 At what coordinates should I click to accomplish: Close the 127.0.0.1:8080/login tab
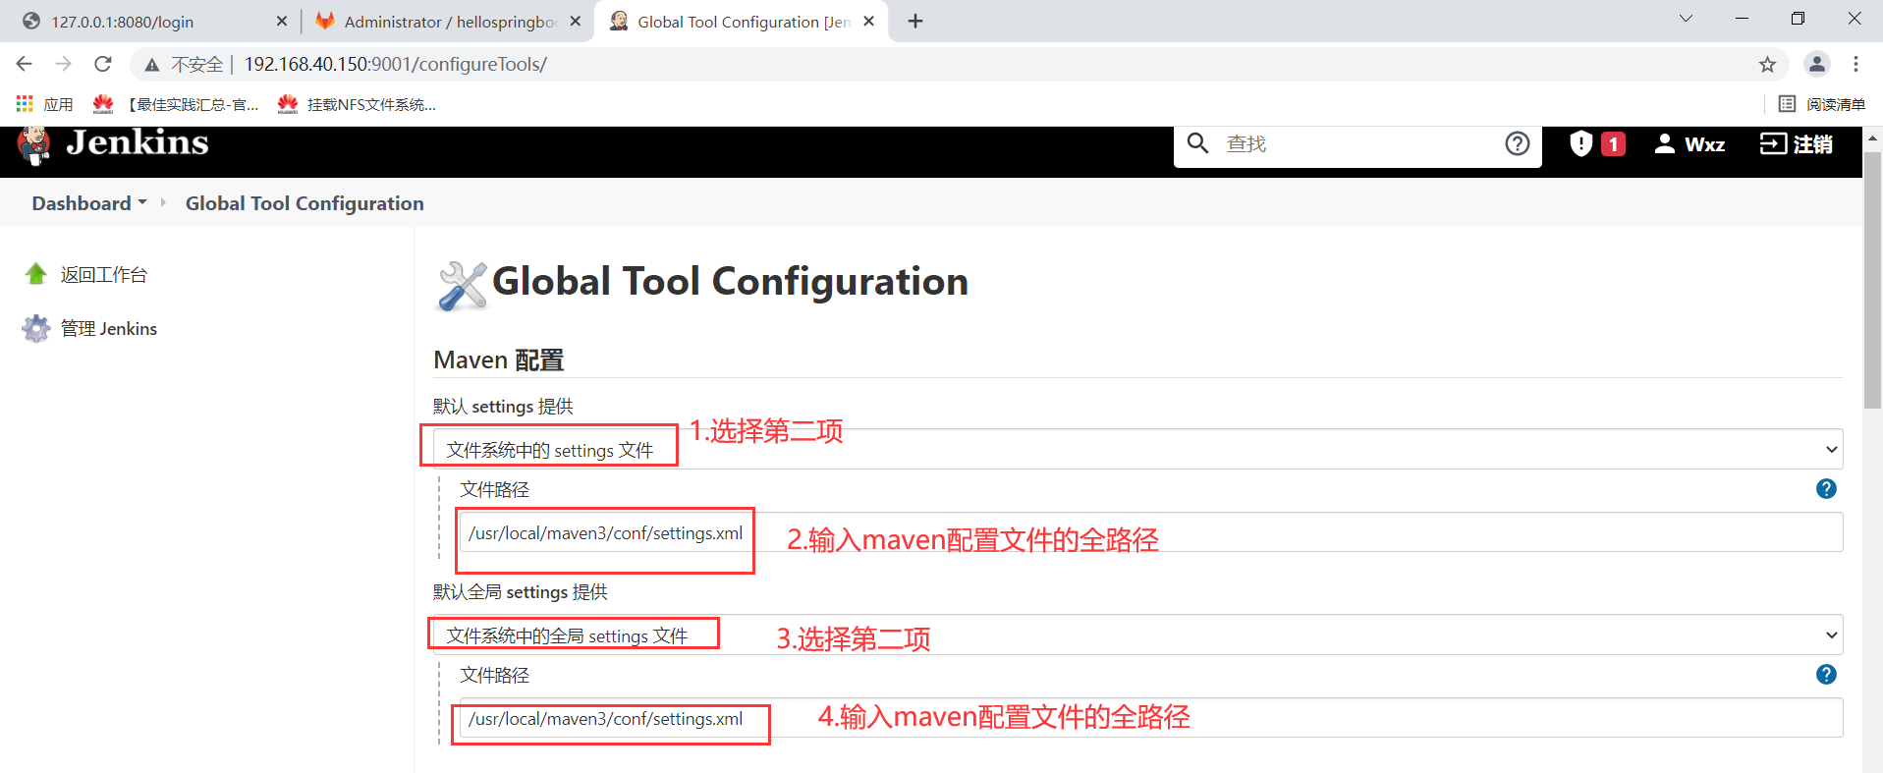coord(282,21)
